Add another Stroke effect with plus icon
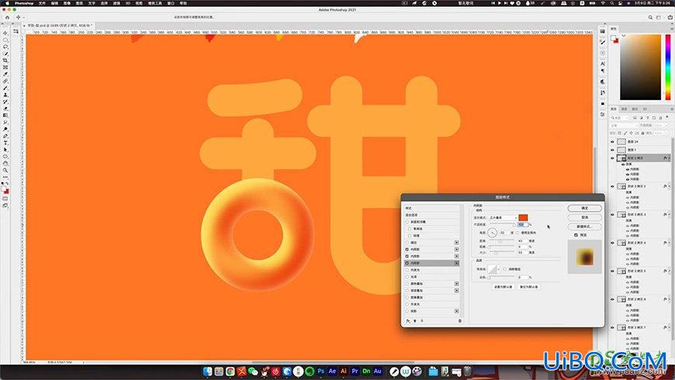The image size is (675, 380). point(456,243)
